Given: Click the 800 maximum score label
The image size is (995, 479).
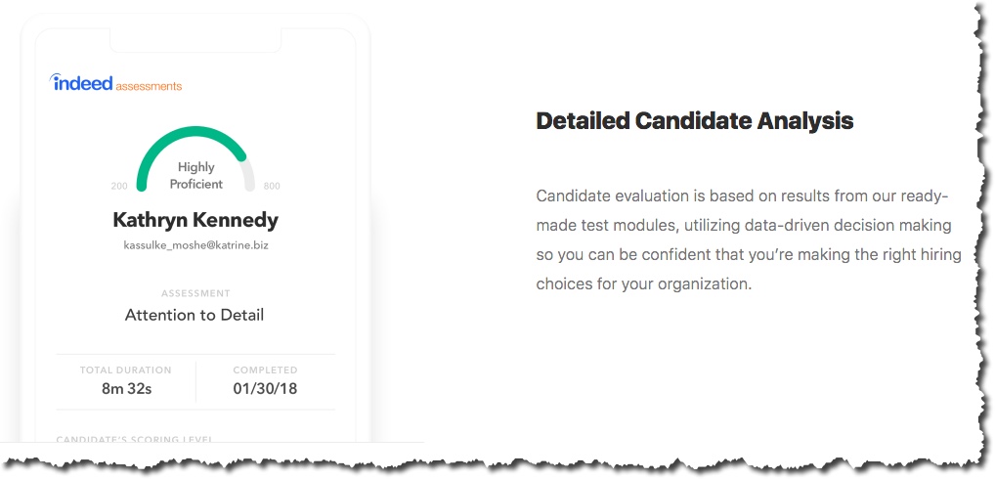Looking at the screenshot, I should pyautogui.click(x=271, y=186).
